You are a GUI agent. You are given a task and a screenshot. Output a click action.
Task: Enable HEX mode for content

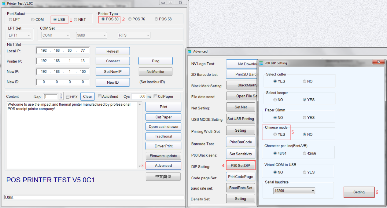coord(68,96)
